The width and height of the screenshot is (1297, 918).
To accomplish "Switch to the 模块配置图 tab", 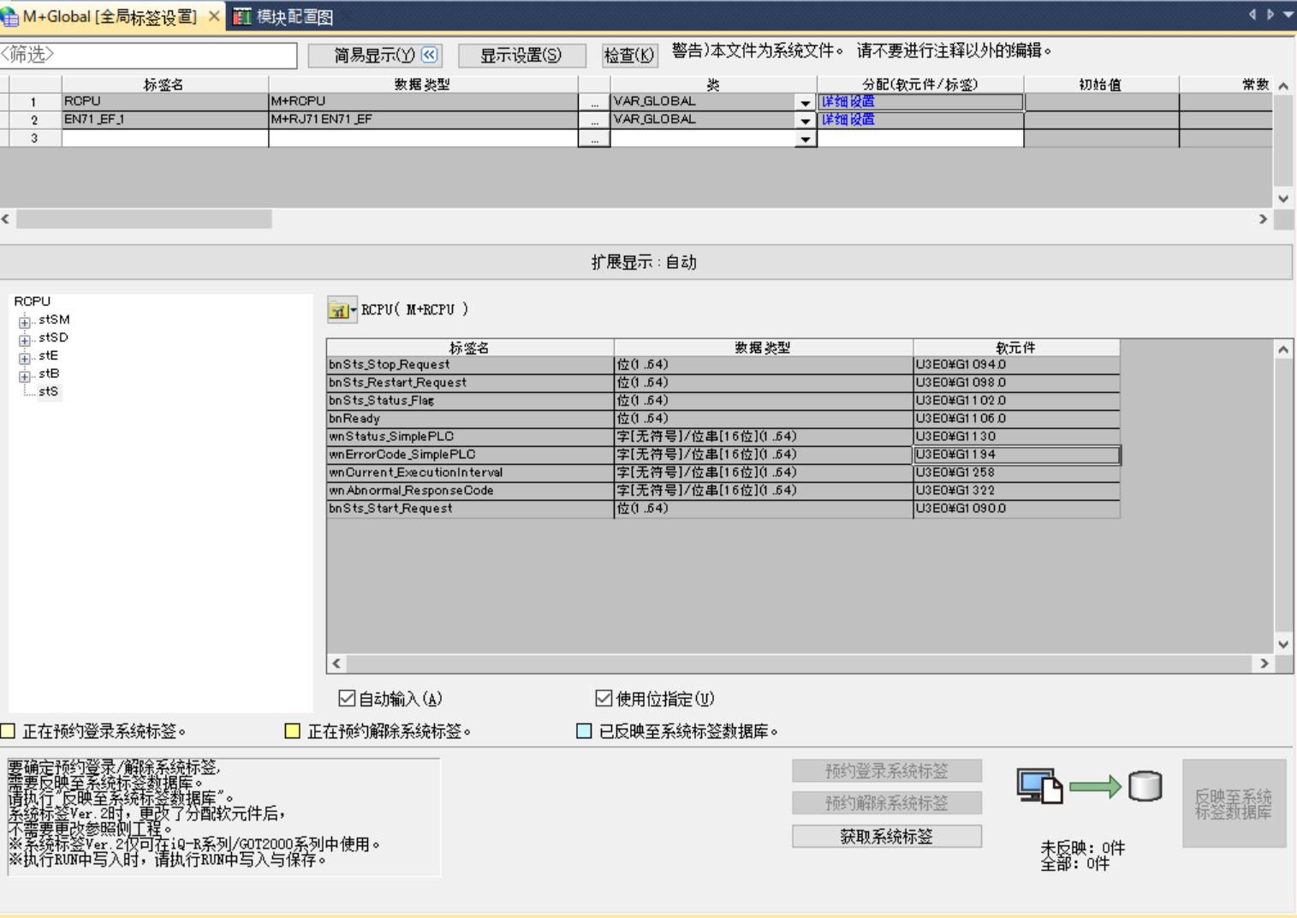I will pyautogui.click(x=284, y=16).
